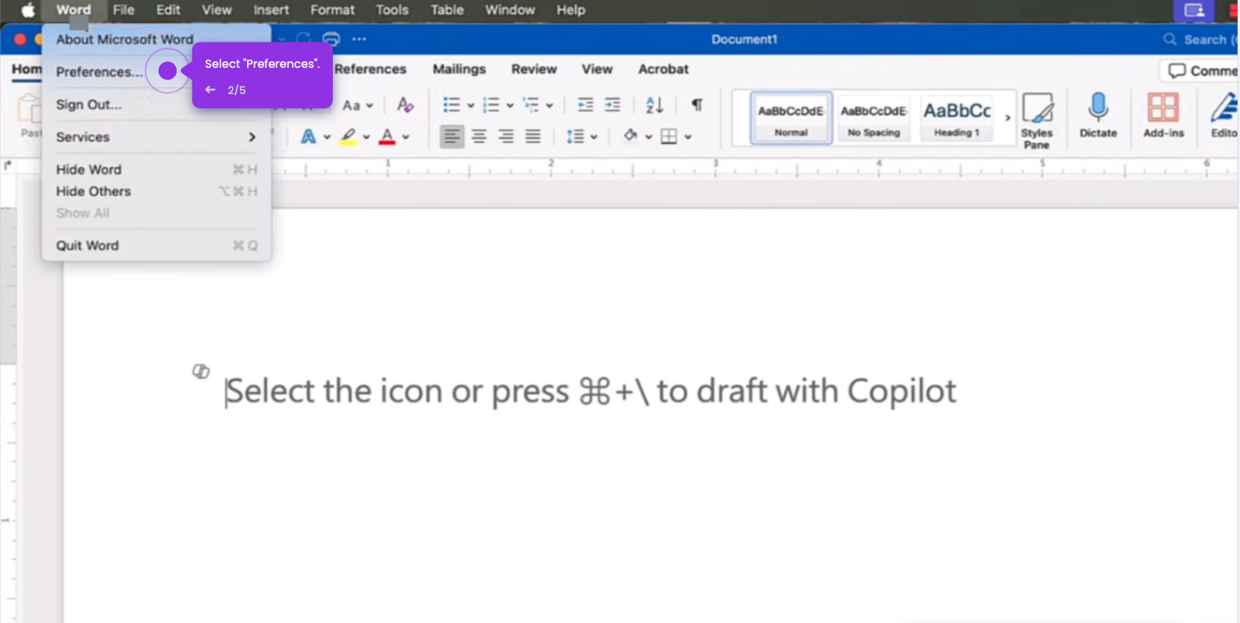Screen dimensions: 1240x623
Task: Expand the borders dropdown arrow
Action: [688, 137]
